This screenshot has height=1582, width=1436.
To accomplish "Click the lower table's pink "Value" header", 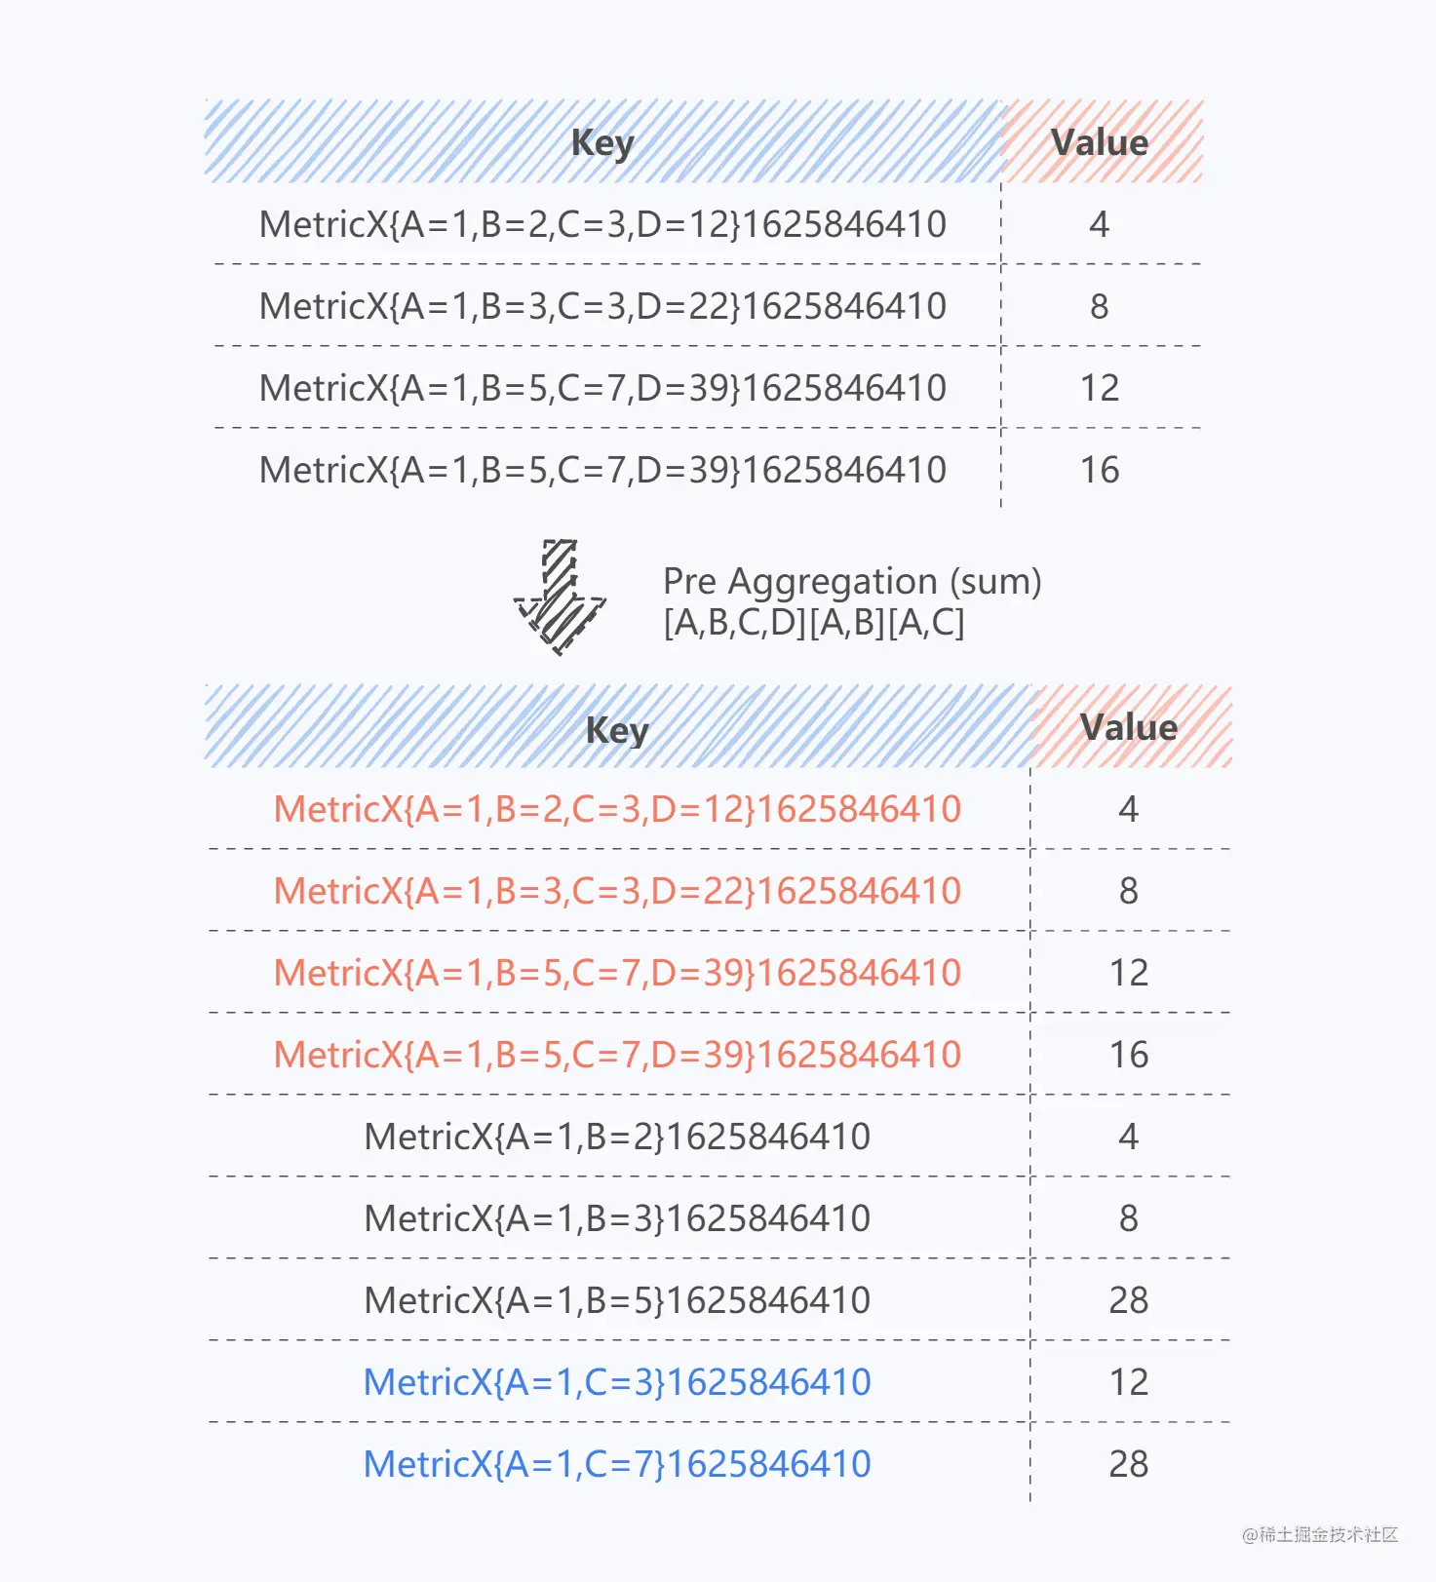I will 1128,727.
